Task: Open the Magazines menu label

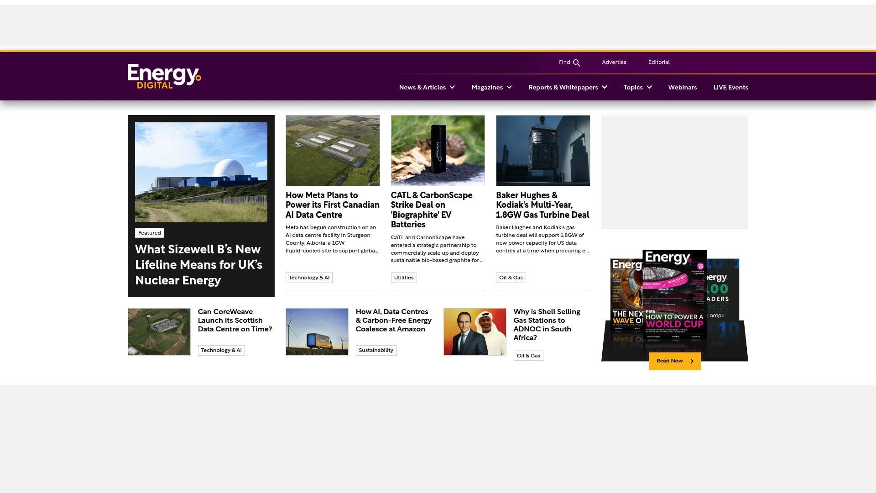Action: 487,87
